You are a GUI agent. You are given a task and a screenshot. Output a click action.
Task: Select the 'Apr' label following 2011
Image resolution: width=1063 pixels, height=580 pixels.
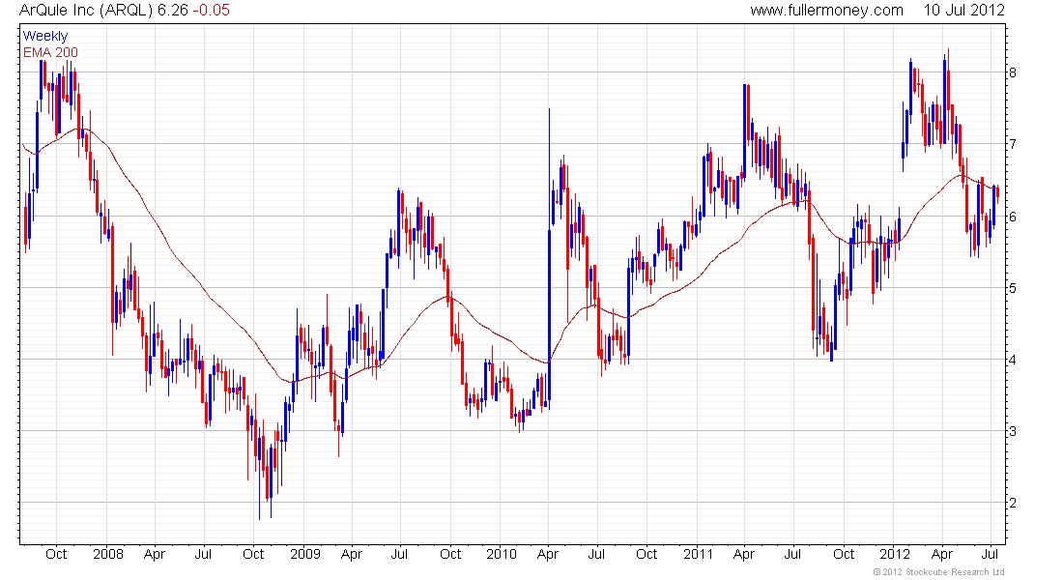[744, 554]
